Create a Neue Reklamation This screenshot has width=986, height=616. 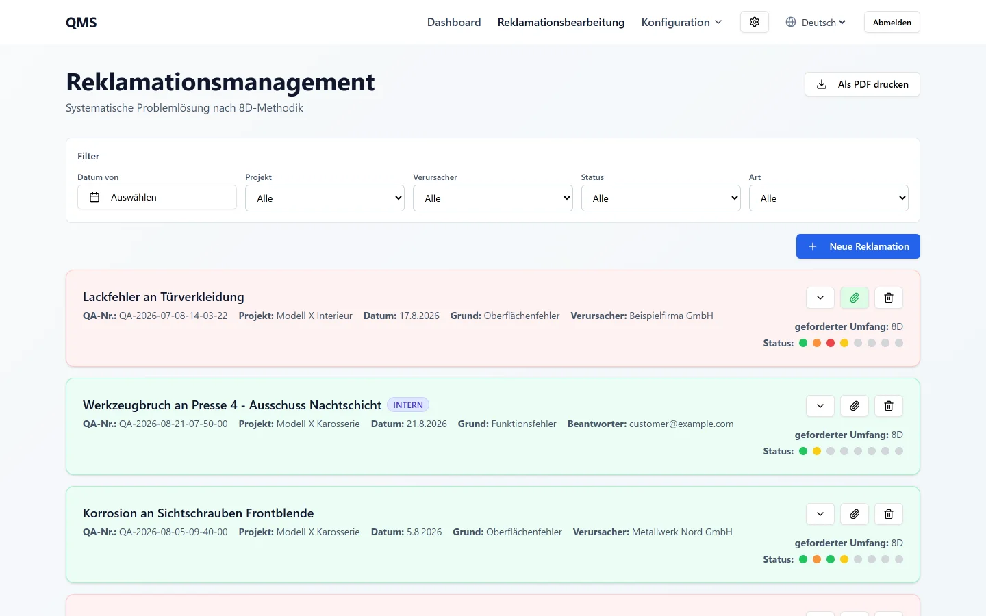point(858,246)
